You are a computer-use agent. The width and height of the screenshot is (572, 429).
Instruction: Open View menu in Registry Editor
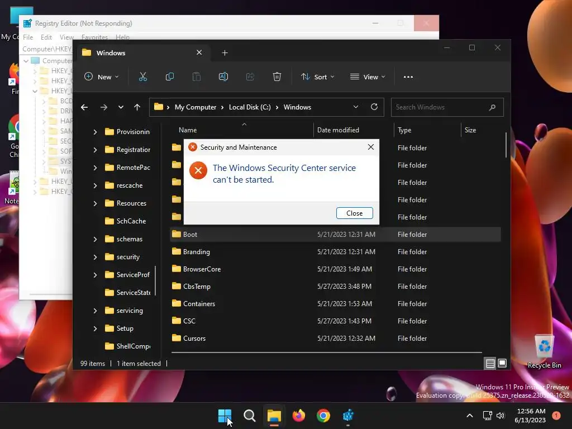coord(66,37)
